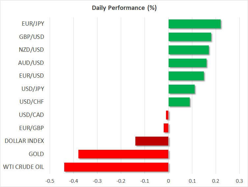
Task: Click the red WTI CRUDE OIL bar
Action: (116, 167)
